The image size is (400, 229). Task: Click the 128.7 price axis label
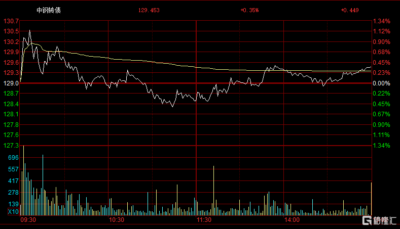point(11,94)
